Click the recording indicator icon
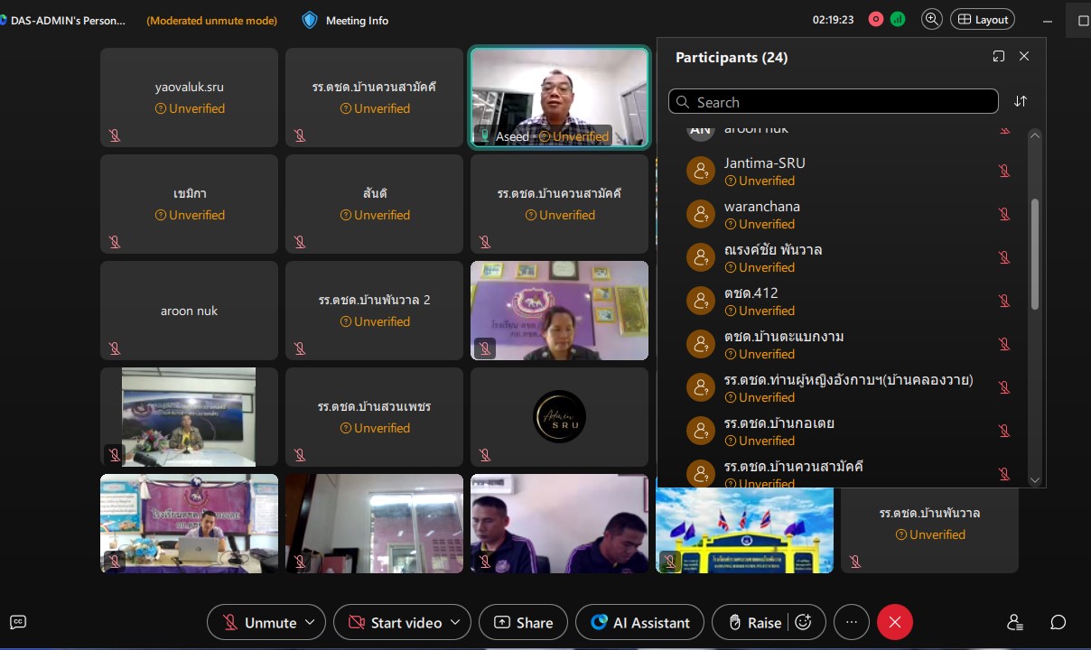 pyautogui.click(x=875, y=19)
